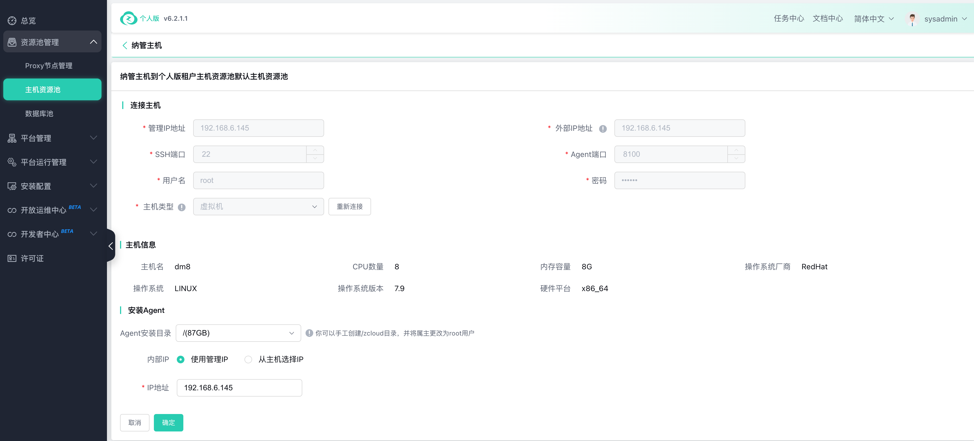Select the 从主机选择IP radio option

point(249,360)
